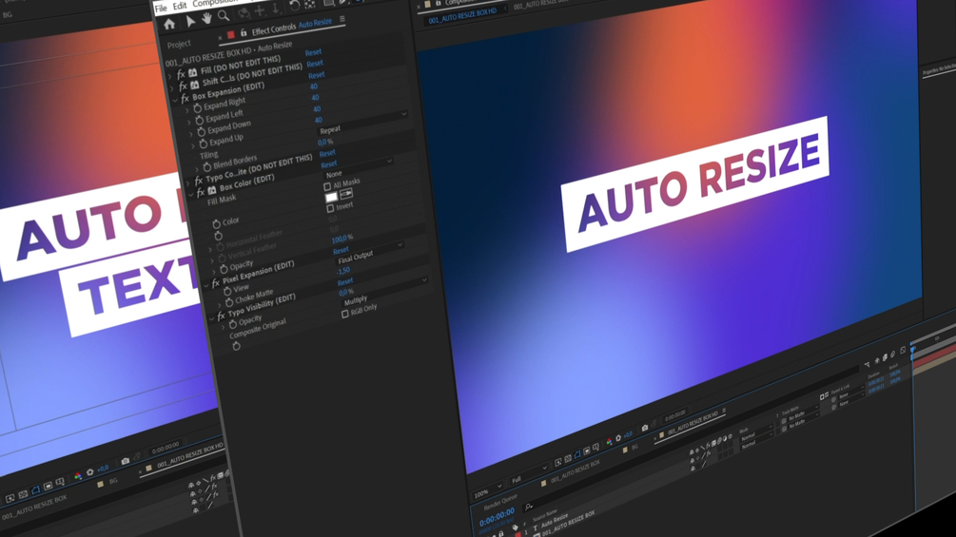
Task: Open the Edit menu
Action: [180, 6]
